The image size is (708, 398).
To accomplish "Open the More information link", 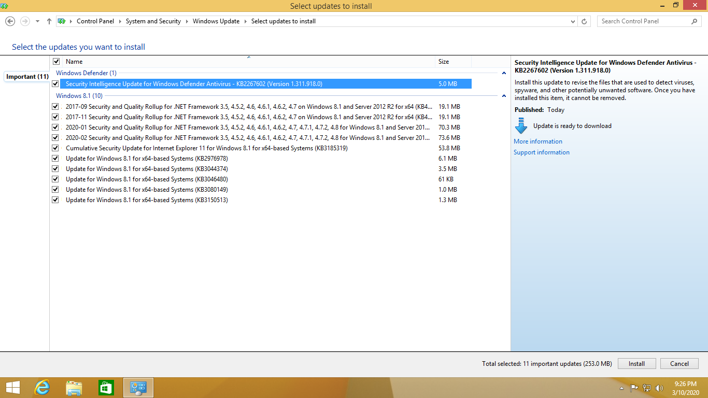I will coord(538,141).
